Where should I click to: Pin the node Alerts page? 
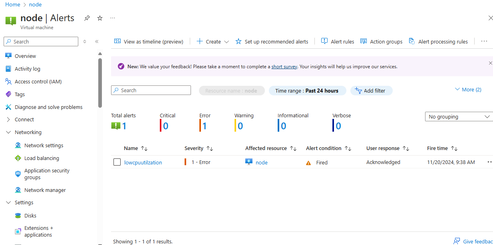click(x=87, y=18)
